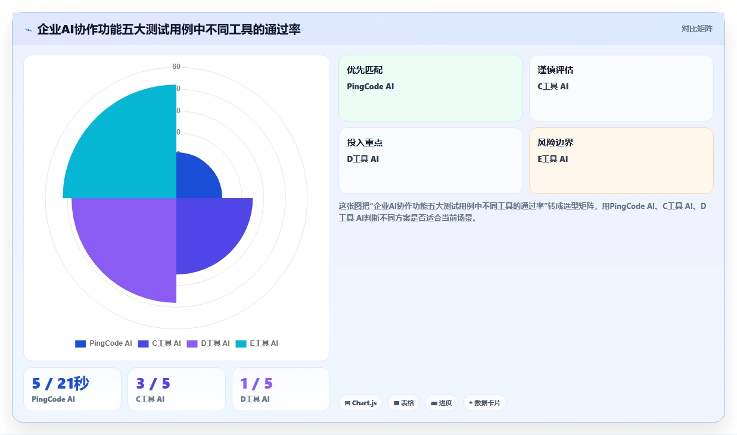Click the E工具 AI legend text
The width and height of the screenshot is (737, 435).
click(x=264, y=343)
